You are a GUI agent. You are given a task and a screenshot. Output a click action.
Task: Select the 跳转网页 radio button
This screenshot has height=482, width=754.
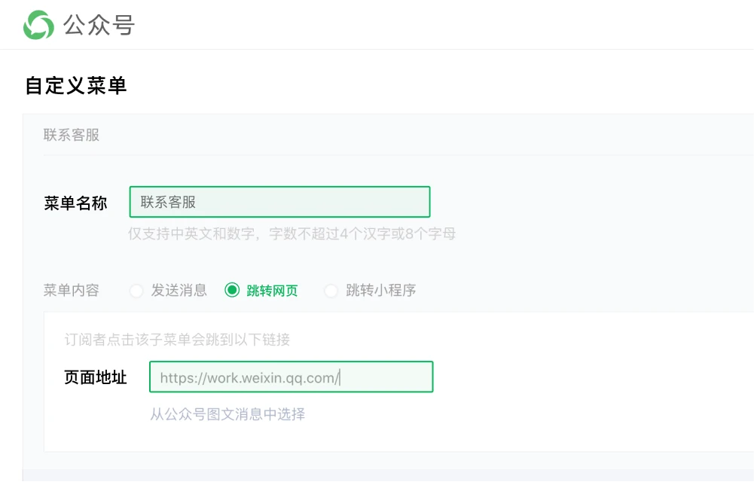pyautogui.click(x=232, y=290)
